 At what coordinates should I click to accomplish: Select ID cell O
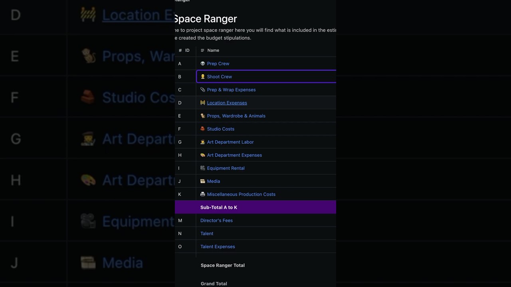click(185, 247)
